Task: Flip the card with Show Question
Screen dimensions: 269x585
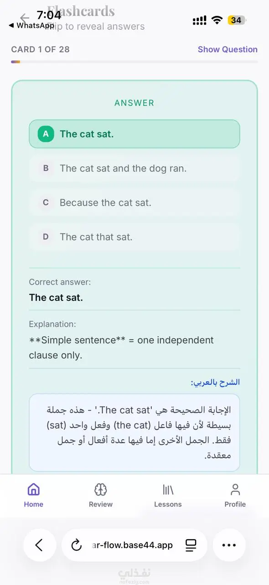Action: (228, 49)
